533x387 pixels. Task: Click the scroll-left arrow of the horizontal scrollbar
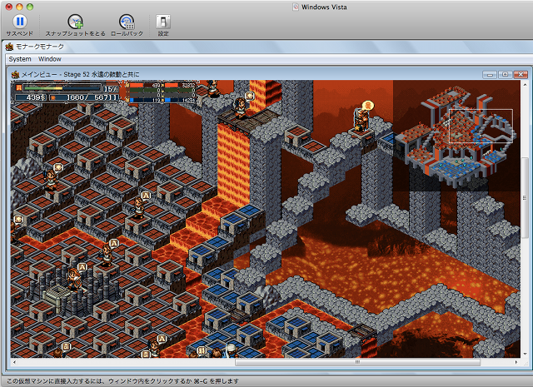[x=15, y=362]
